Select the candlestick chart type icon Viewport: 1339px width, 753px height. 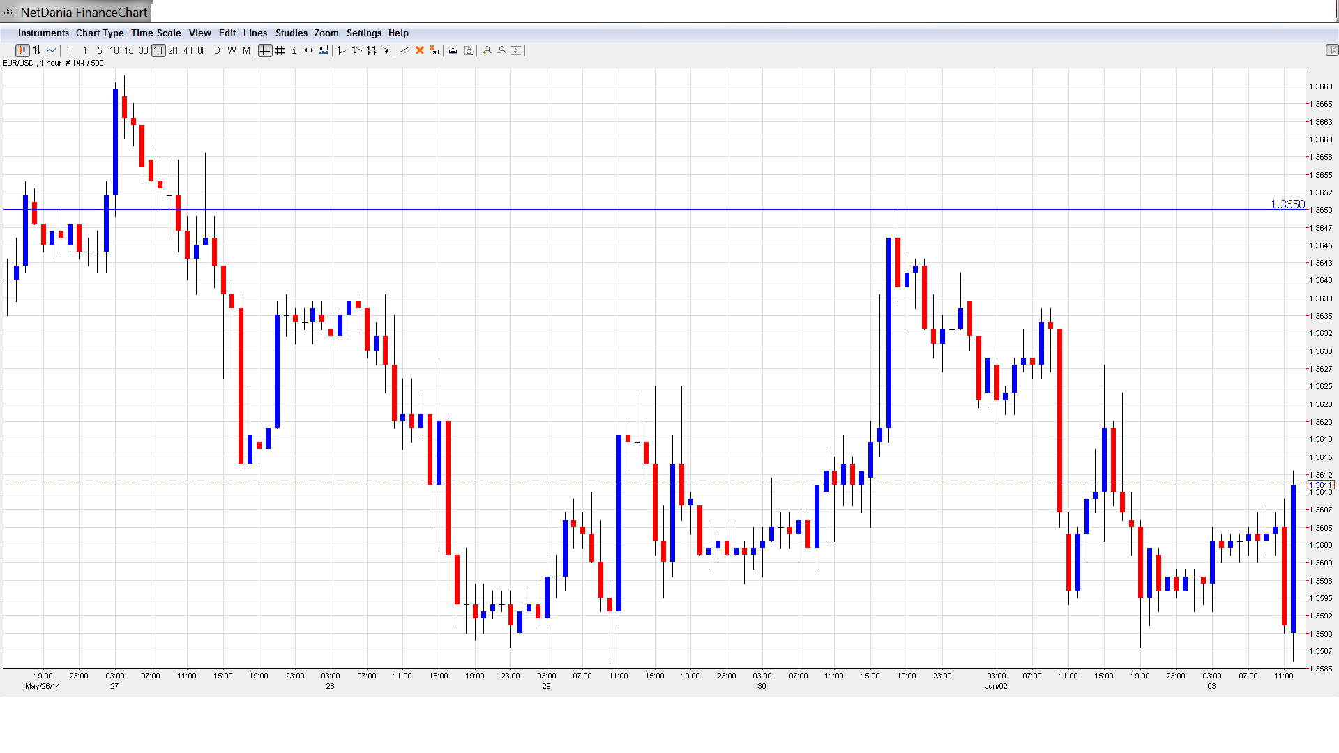[x=22, y=50]
